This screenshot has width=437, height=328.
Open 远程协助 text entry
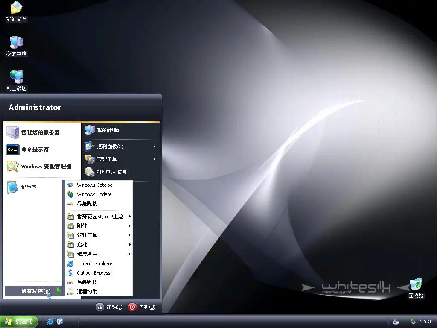pyautogui.click(x=87, y=292)
